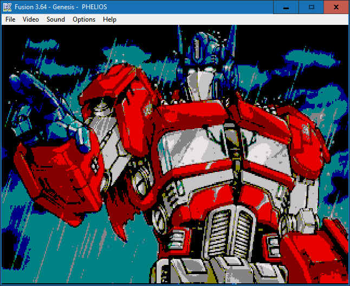
Task: Maximize the Fusion window
Action: 311,7
